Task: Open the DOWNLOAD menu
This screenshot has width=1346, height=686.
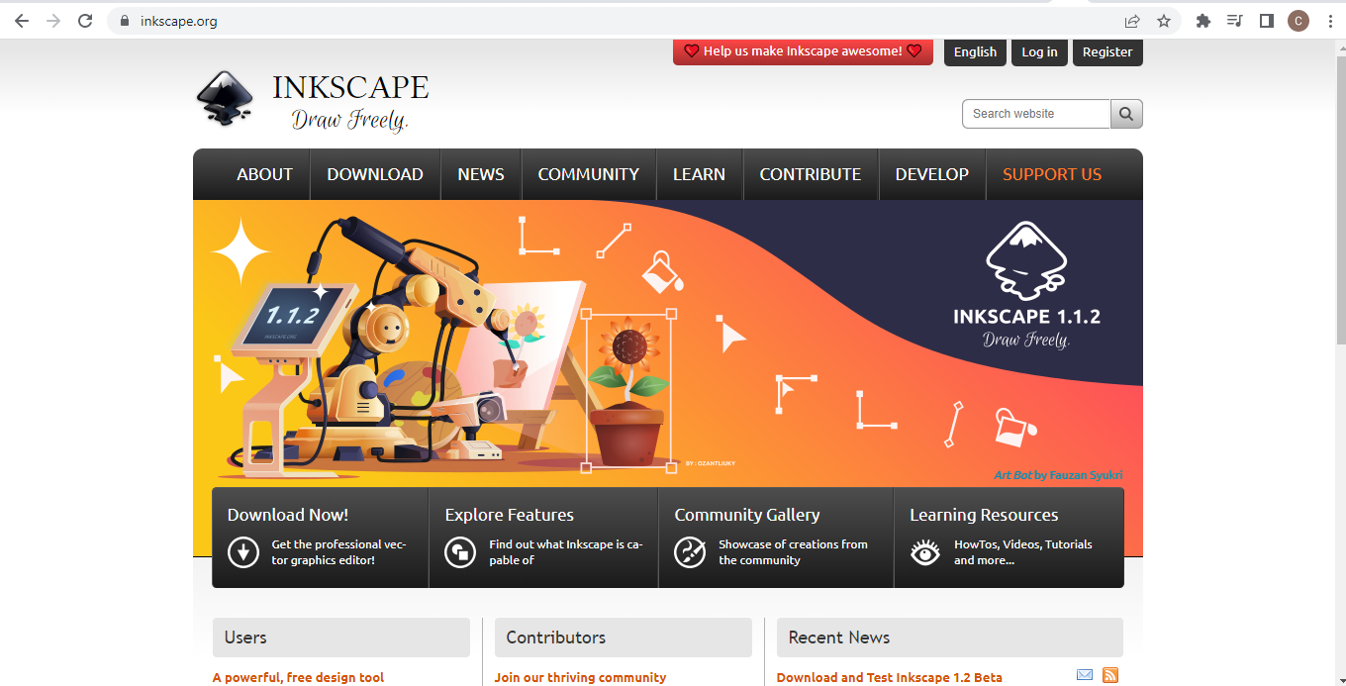Action: [x=375, y=174]
